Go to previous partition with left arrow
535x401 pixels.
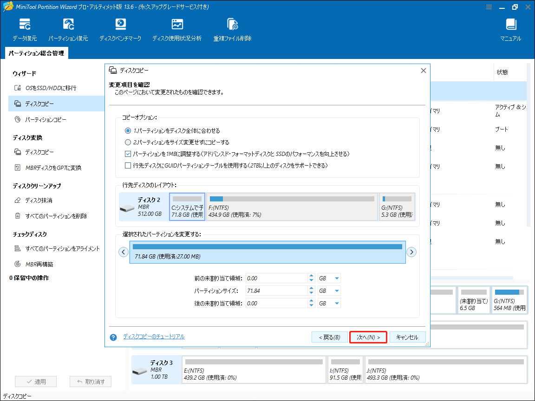click(124, 252)
